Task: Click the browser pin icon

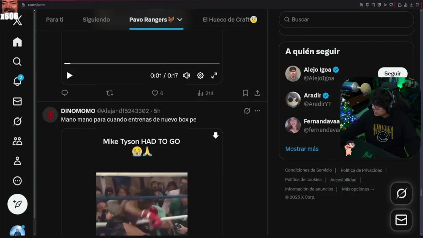Action: 367,5
